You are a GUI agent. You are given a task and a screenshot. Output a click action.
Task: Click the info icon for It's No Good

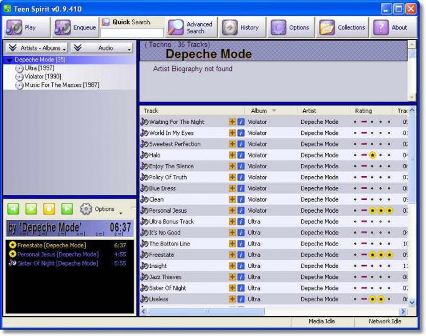pyautogui.click(x=241, y=233)
